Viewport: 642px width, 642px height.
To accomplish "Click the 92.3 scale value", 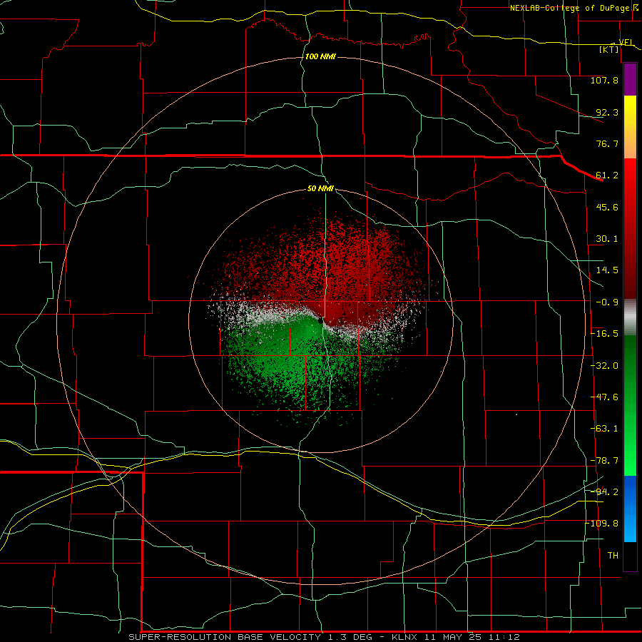I will (607, 112).
